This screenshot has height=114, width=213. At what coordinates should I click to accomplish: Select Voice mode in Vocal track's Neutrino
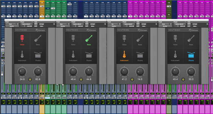(x=22, y=40)
